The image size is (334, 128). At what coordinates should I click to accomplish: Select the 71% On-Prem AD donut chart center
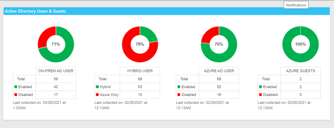pyautogui.click(x=56, y=44)
